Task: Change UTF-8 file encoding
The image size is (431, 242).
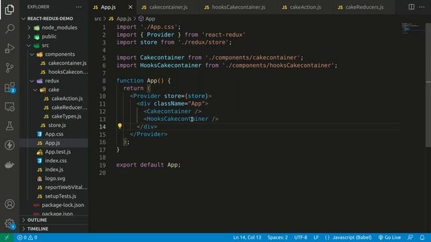Action: click(x=300, y=237)
